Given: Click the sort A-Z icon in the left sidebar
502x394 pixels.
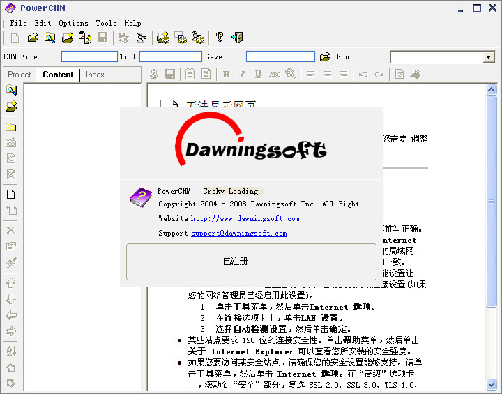Looking at the screenshot, I should tap(11, 350).
